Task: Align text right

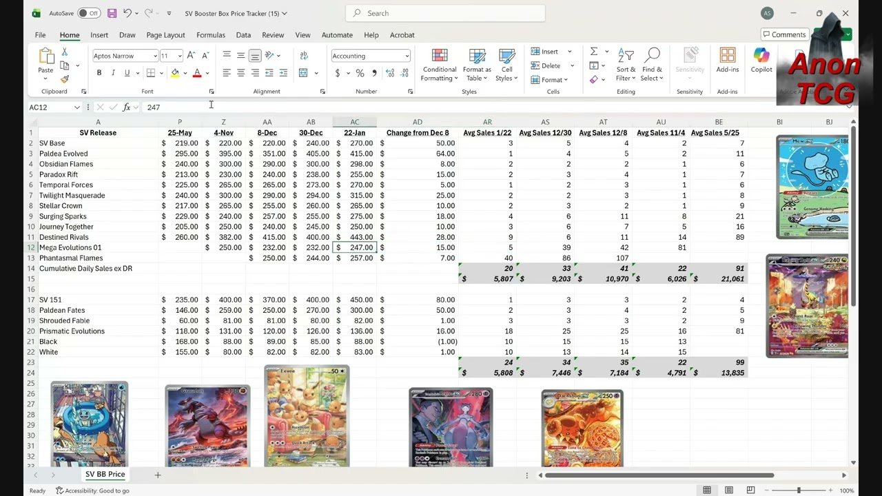Action: (x=255, y=73)
